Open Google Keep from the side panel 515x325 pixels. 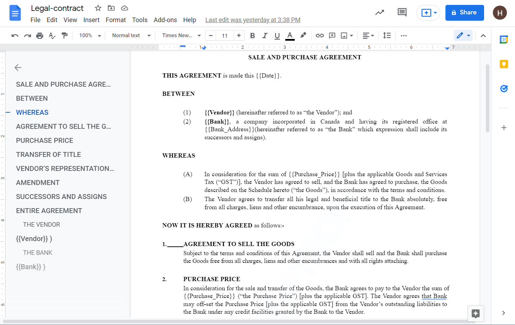504,64
